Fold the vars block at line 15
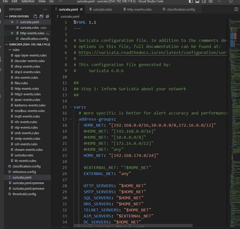This screenshot has height=229, width=240. coord(71,107)
